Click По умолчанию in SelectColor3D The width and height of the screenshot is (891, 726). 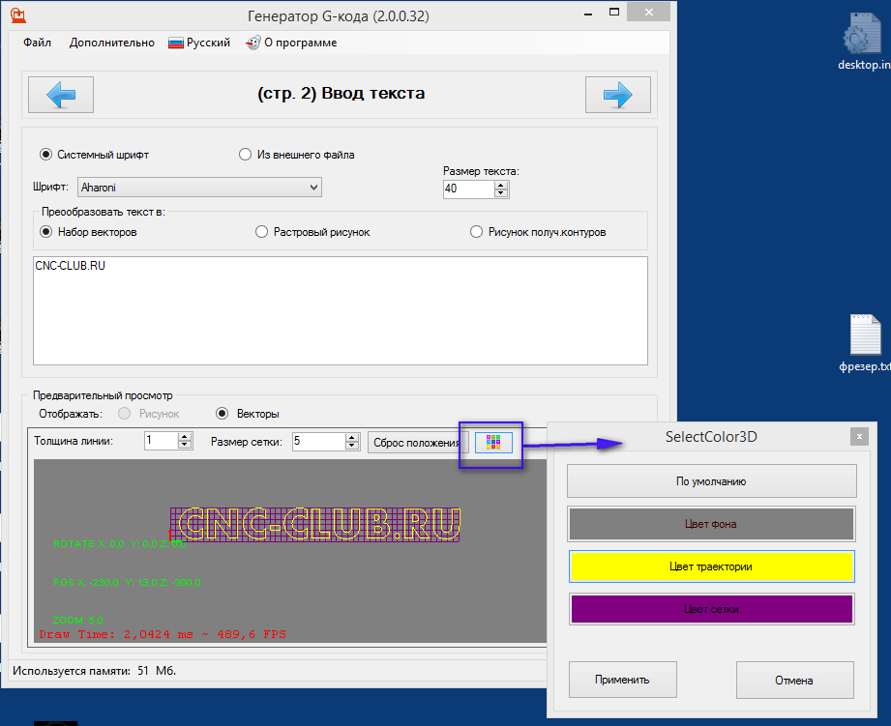711,481
